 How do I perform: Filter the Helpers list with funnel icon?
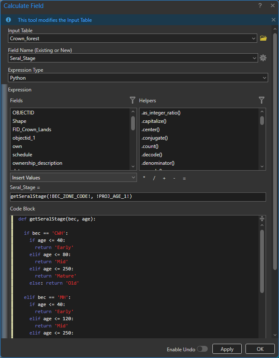click(261, 100)
